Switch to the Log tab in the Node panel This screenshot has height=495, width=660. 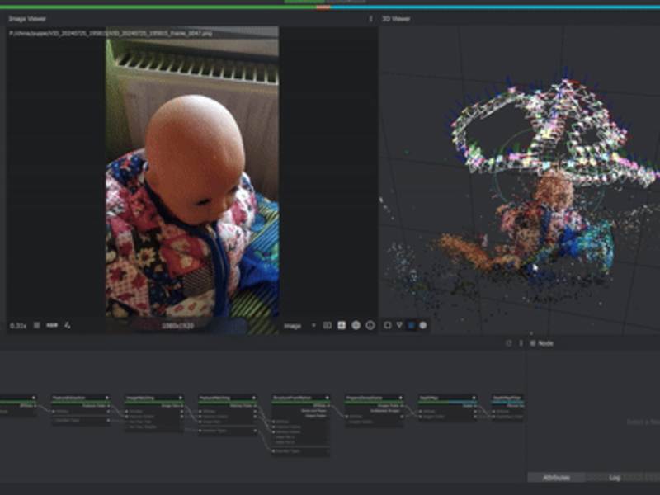(615, 478)
